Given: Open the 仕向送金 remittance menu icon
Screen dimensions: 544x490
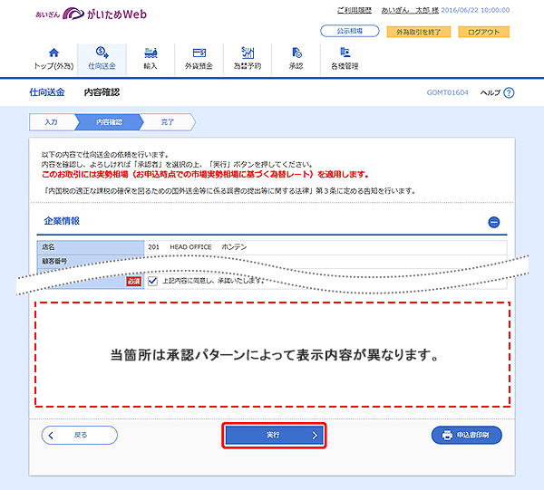Looking at the screenshot, I should [102, 53].
